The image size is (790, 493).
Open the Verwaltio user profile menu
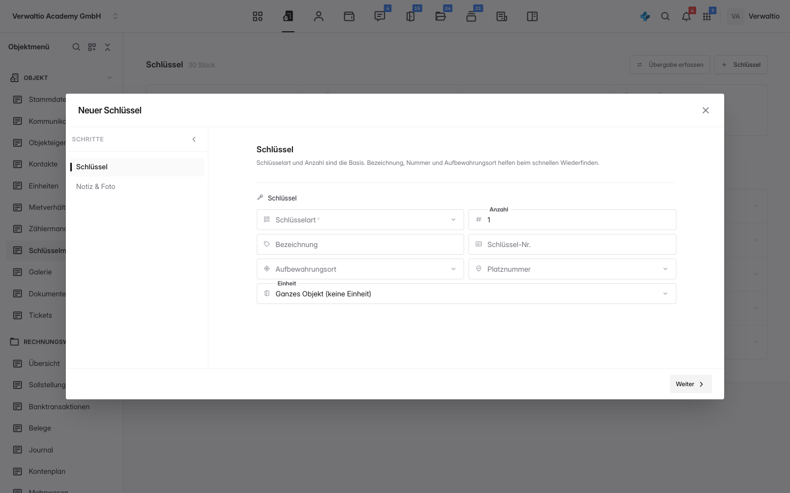[x=754, y=16]
